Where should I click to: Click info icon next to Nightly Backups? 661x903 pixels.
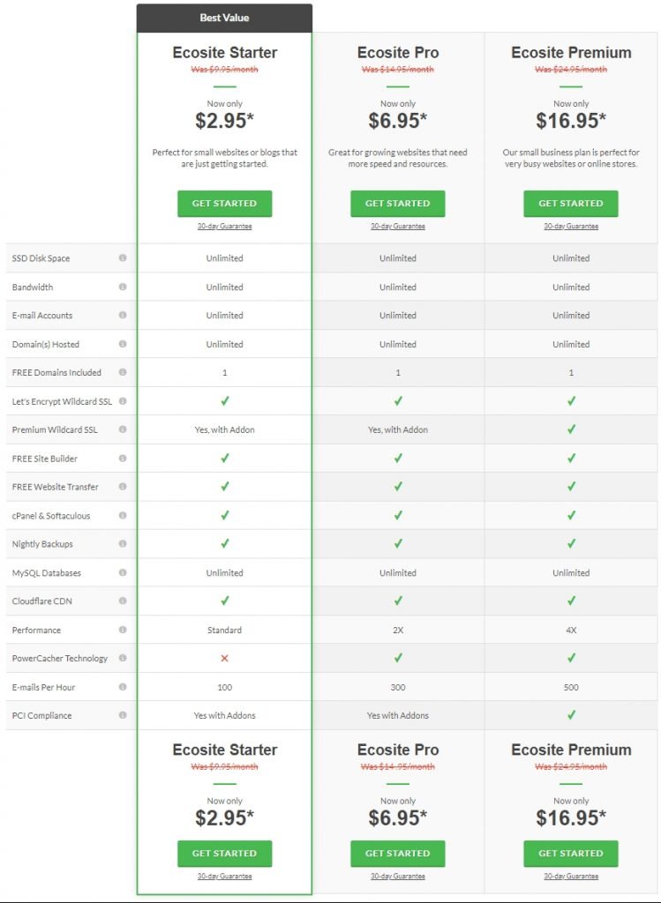[x=123, y=543]
